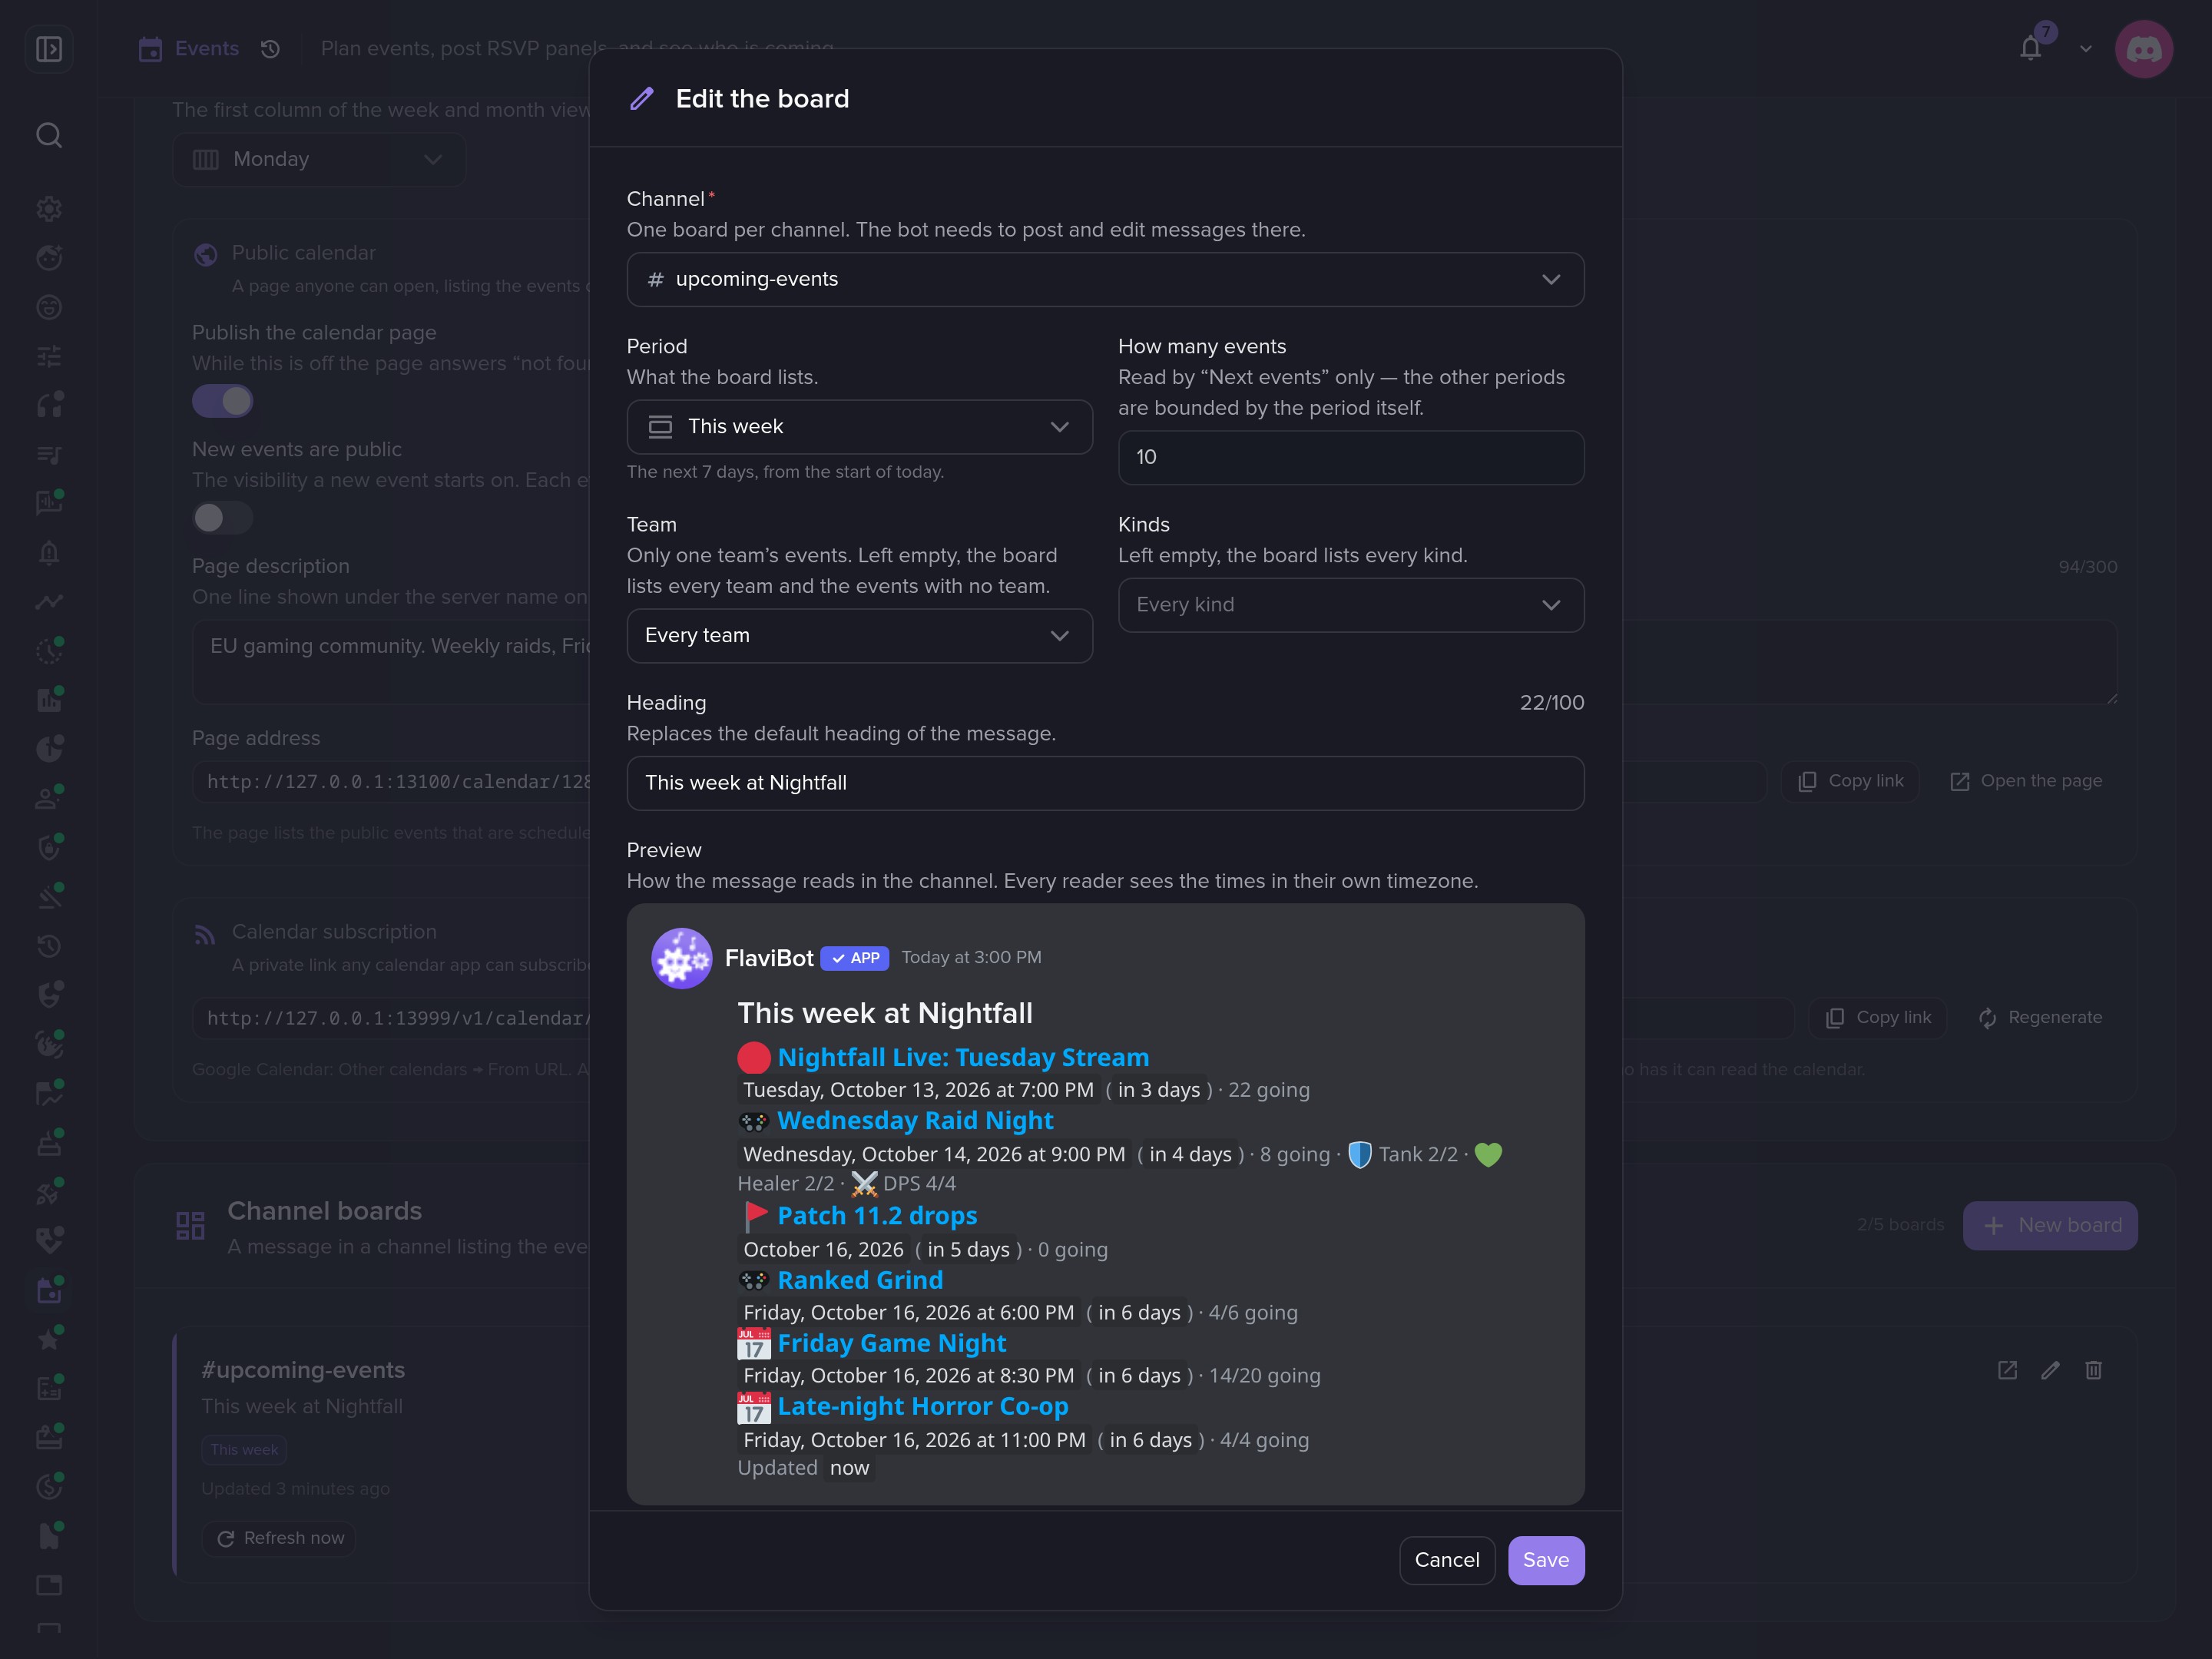Click the New board button
The height and width of the screenshot is (1659, 2212).
(2049, 1225)
